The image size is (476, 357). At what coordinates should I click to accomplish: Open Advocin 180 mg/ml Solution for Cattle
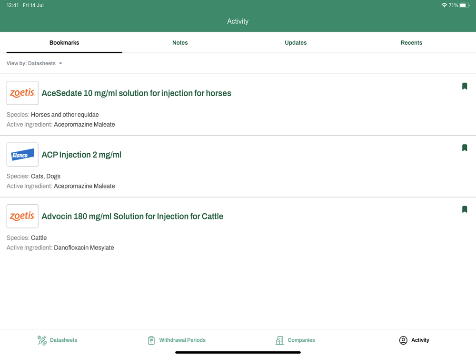pos(132,216)
